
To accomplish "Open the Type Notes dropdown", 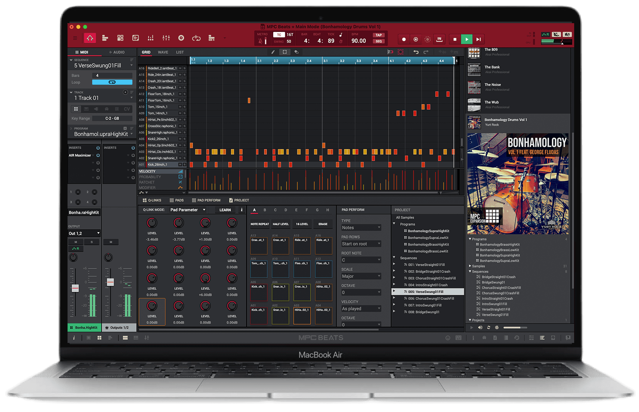I will [361, 228].
